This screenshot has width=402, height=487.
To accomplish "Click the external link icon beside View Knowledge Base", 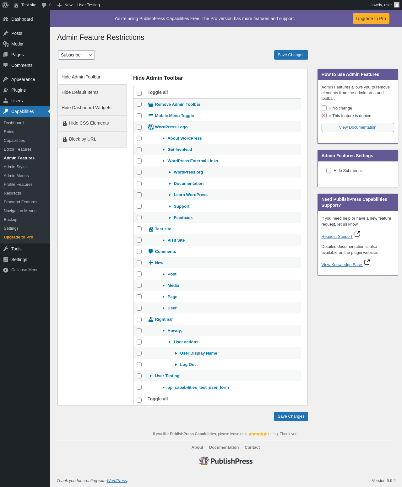I will 367,262.
